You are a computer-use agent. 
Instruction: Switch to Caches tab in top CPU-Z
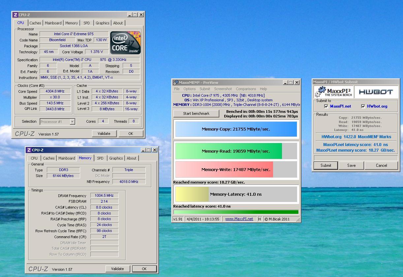[x=35, y=23]
